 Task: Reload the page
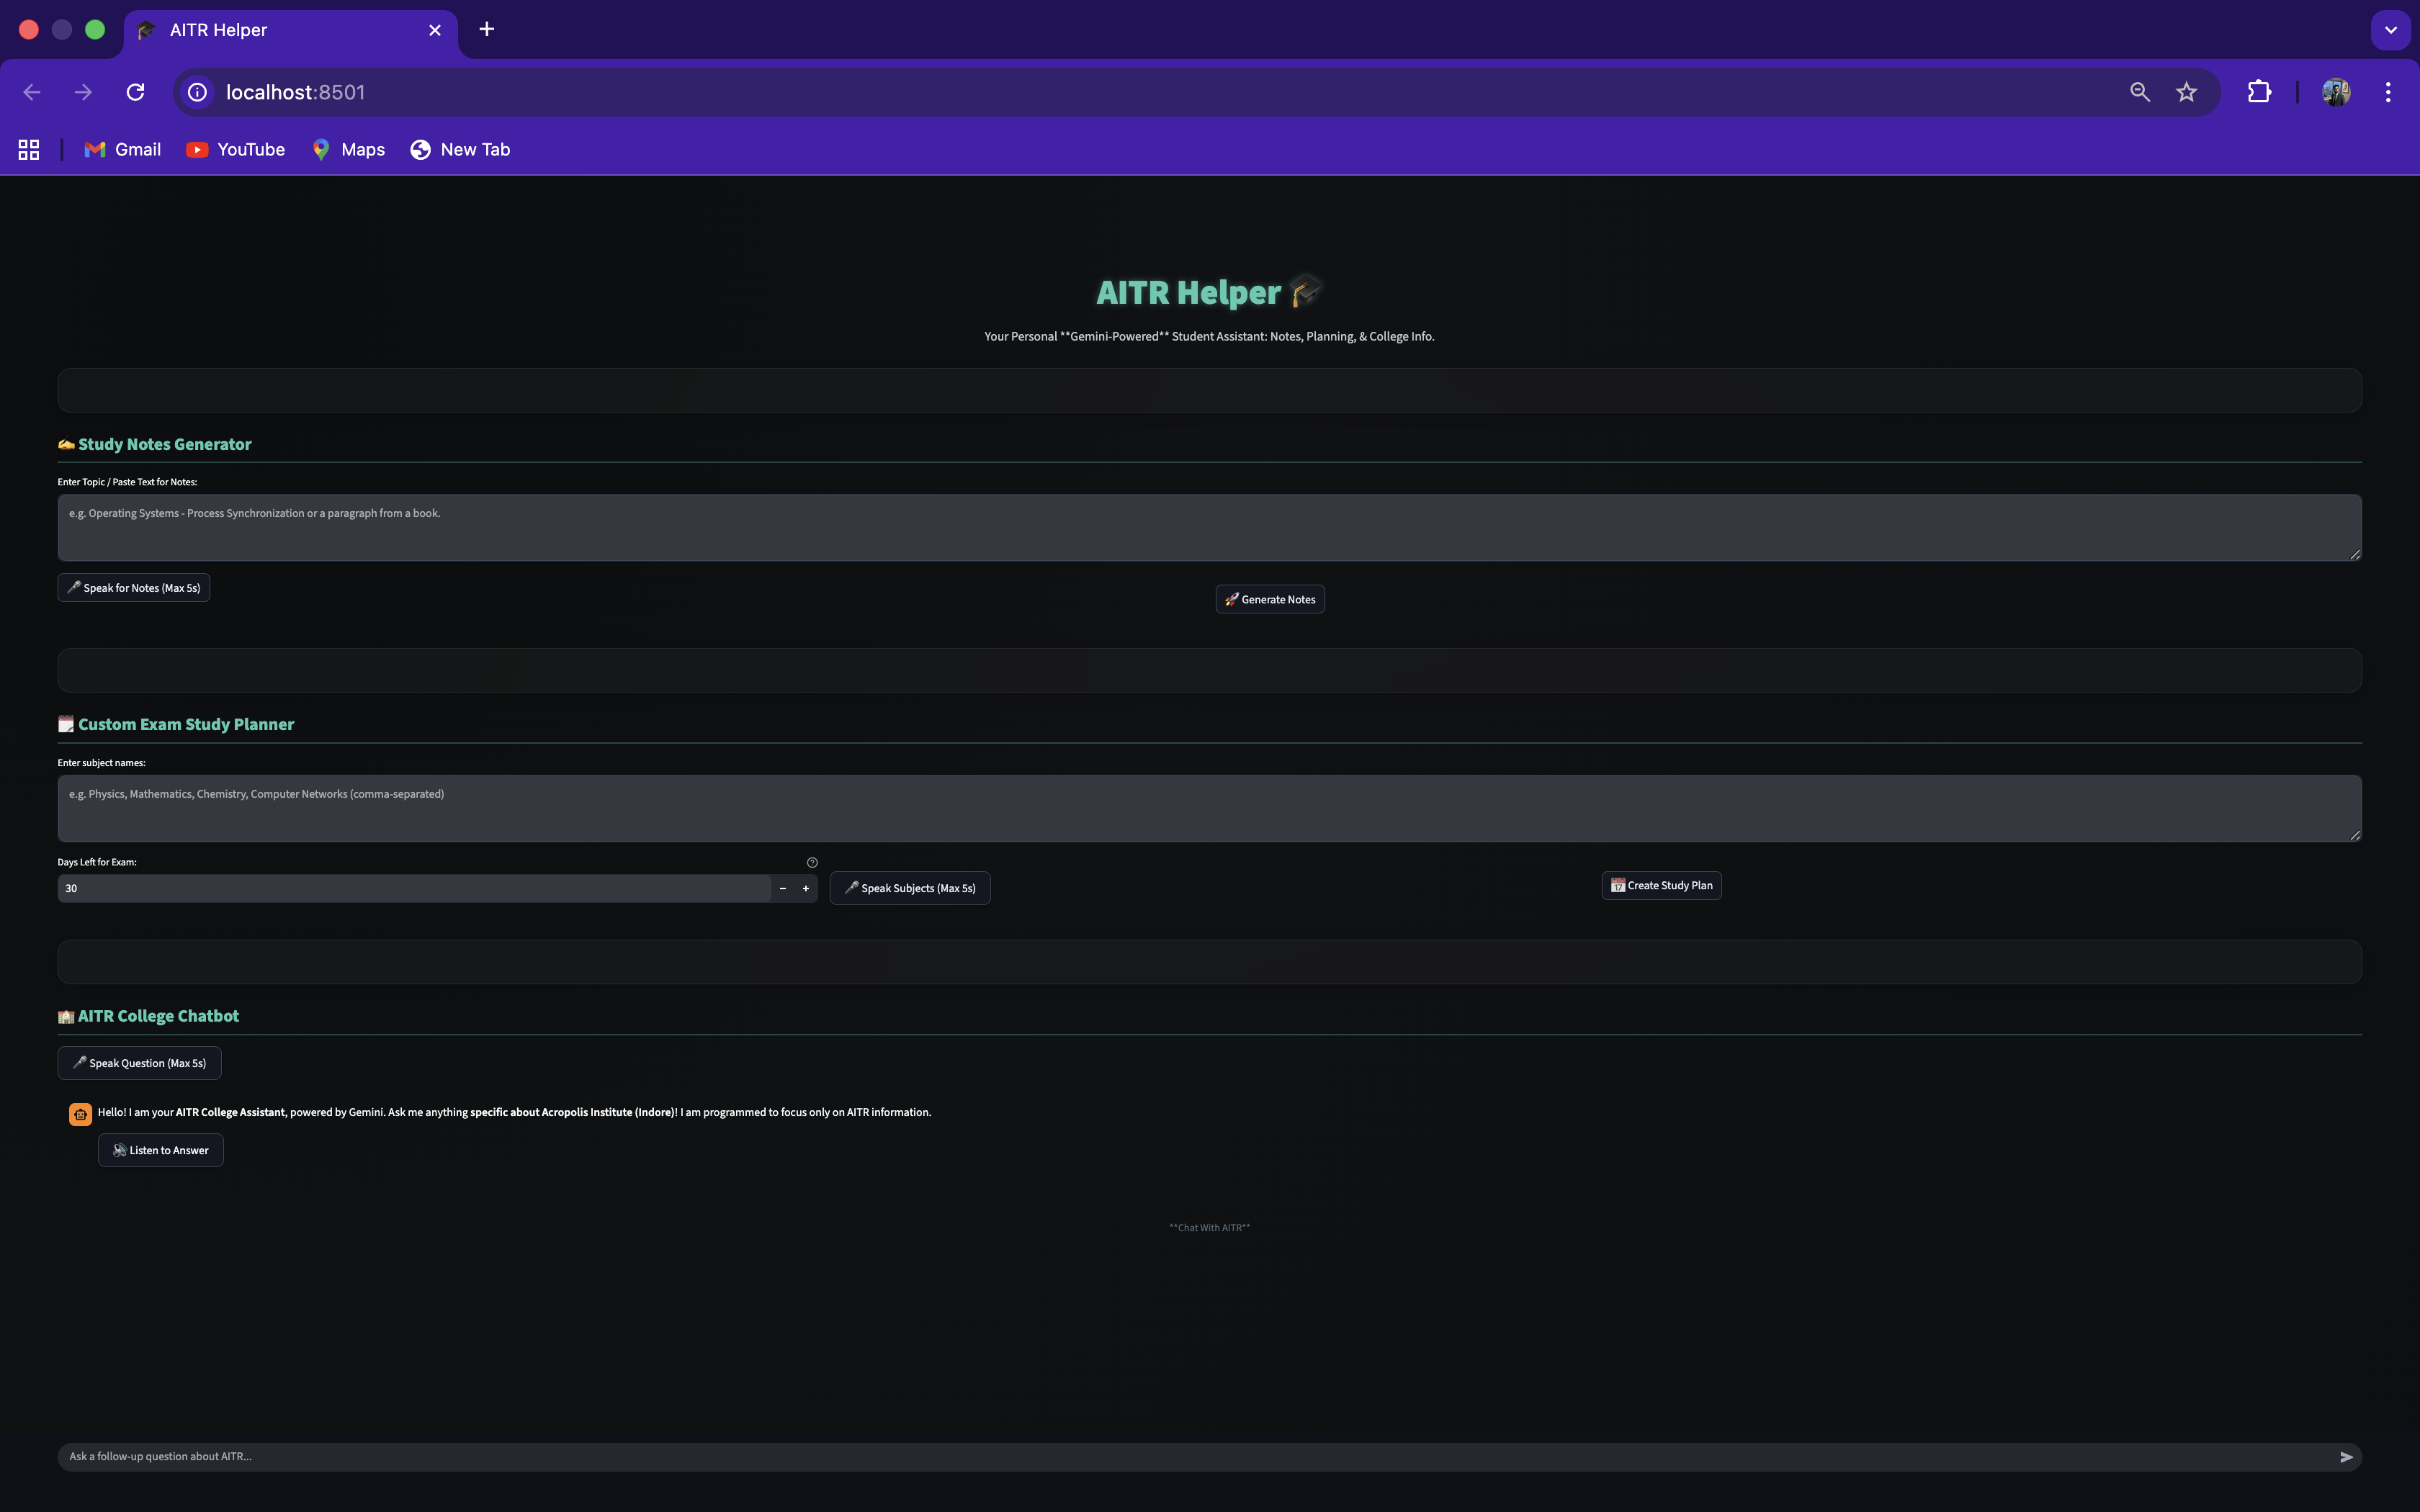[135, 92]
